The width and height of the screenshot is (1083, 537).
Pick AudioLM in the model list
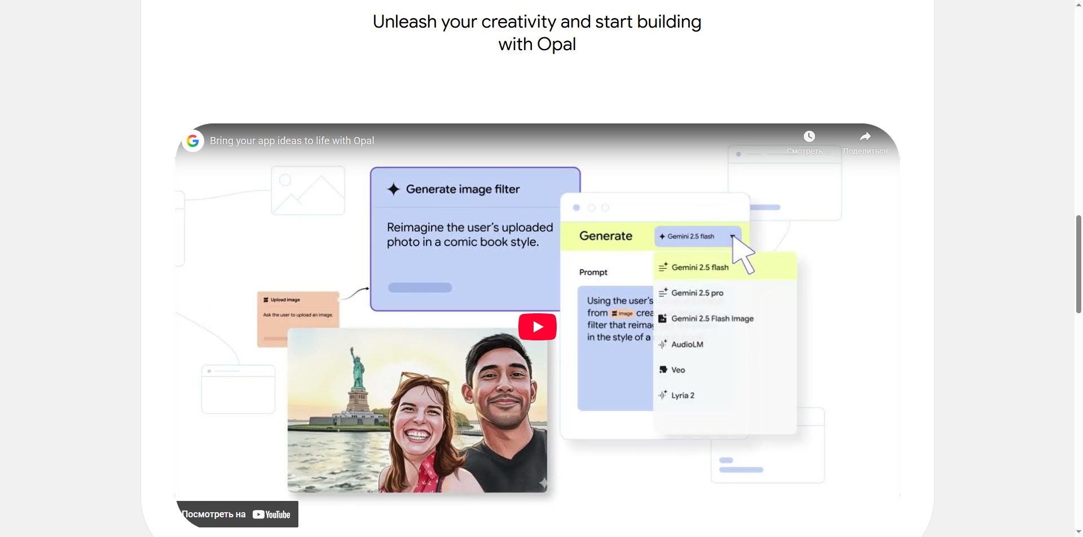[x=687, y=344]
